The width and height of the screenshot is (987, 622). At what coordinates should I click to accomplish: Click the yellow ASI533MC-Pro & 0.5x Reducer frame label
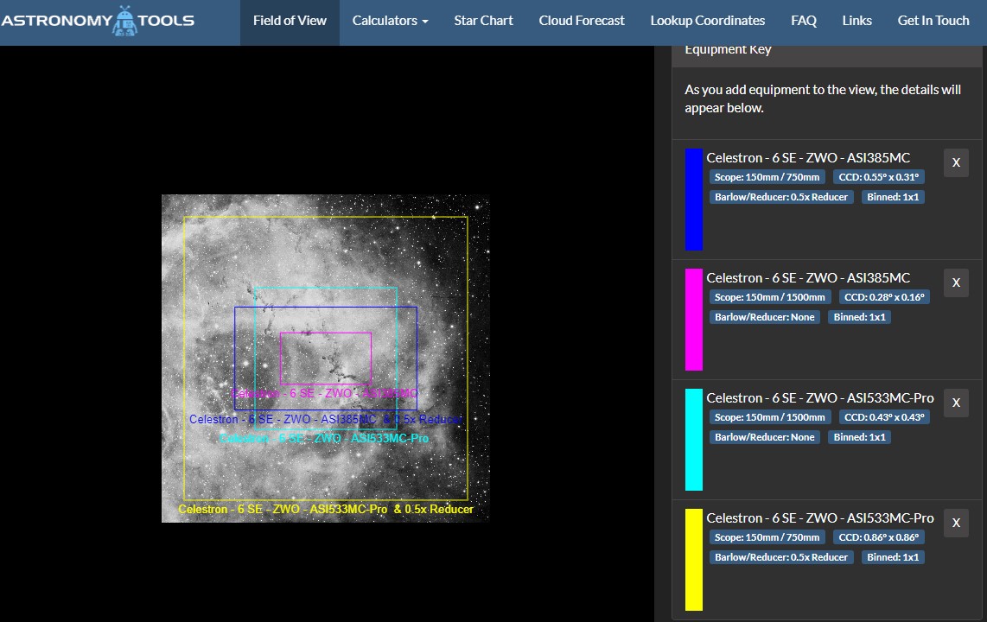click(326, 510)
